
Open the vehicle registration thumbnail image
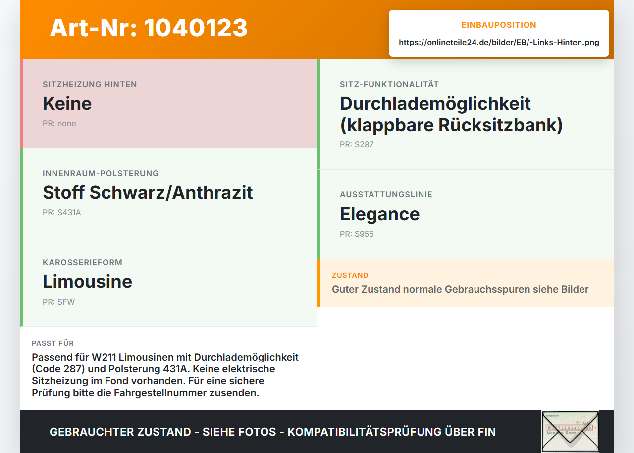(x=570, y=431)
